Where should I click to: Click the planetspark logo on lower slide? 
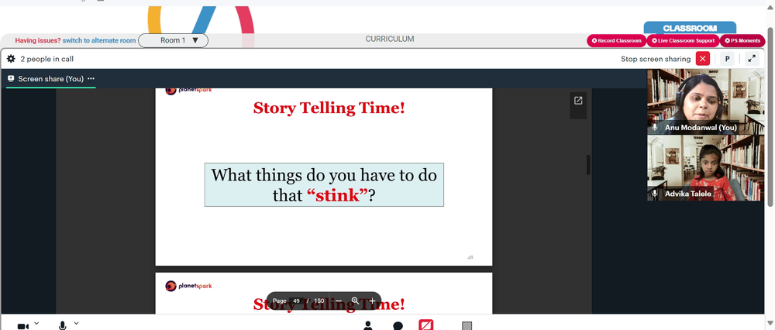[x=188, y=286]
